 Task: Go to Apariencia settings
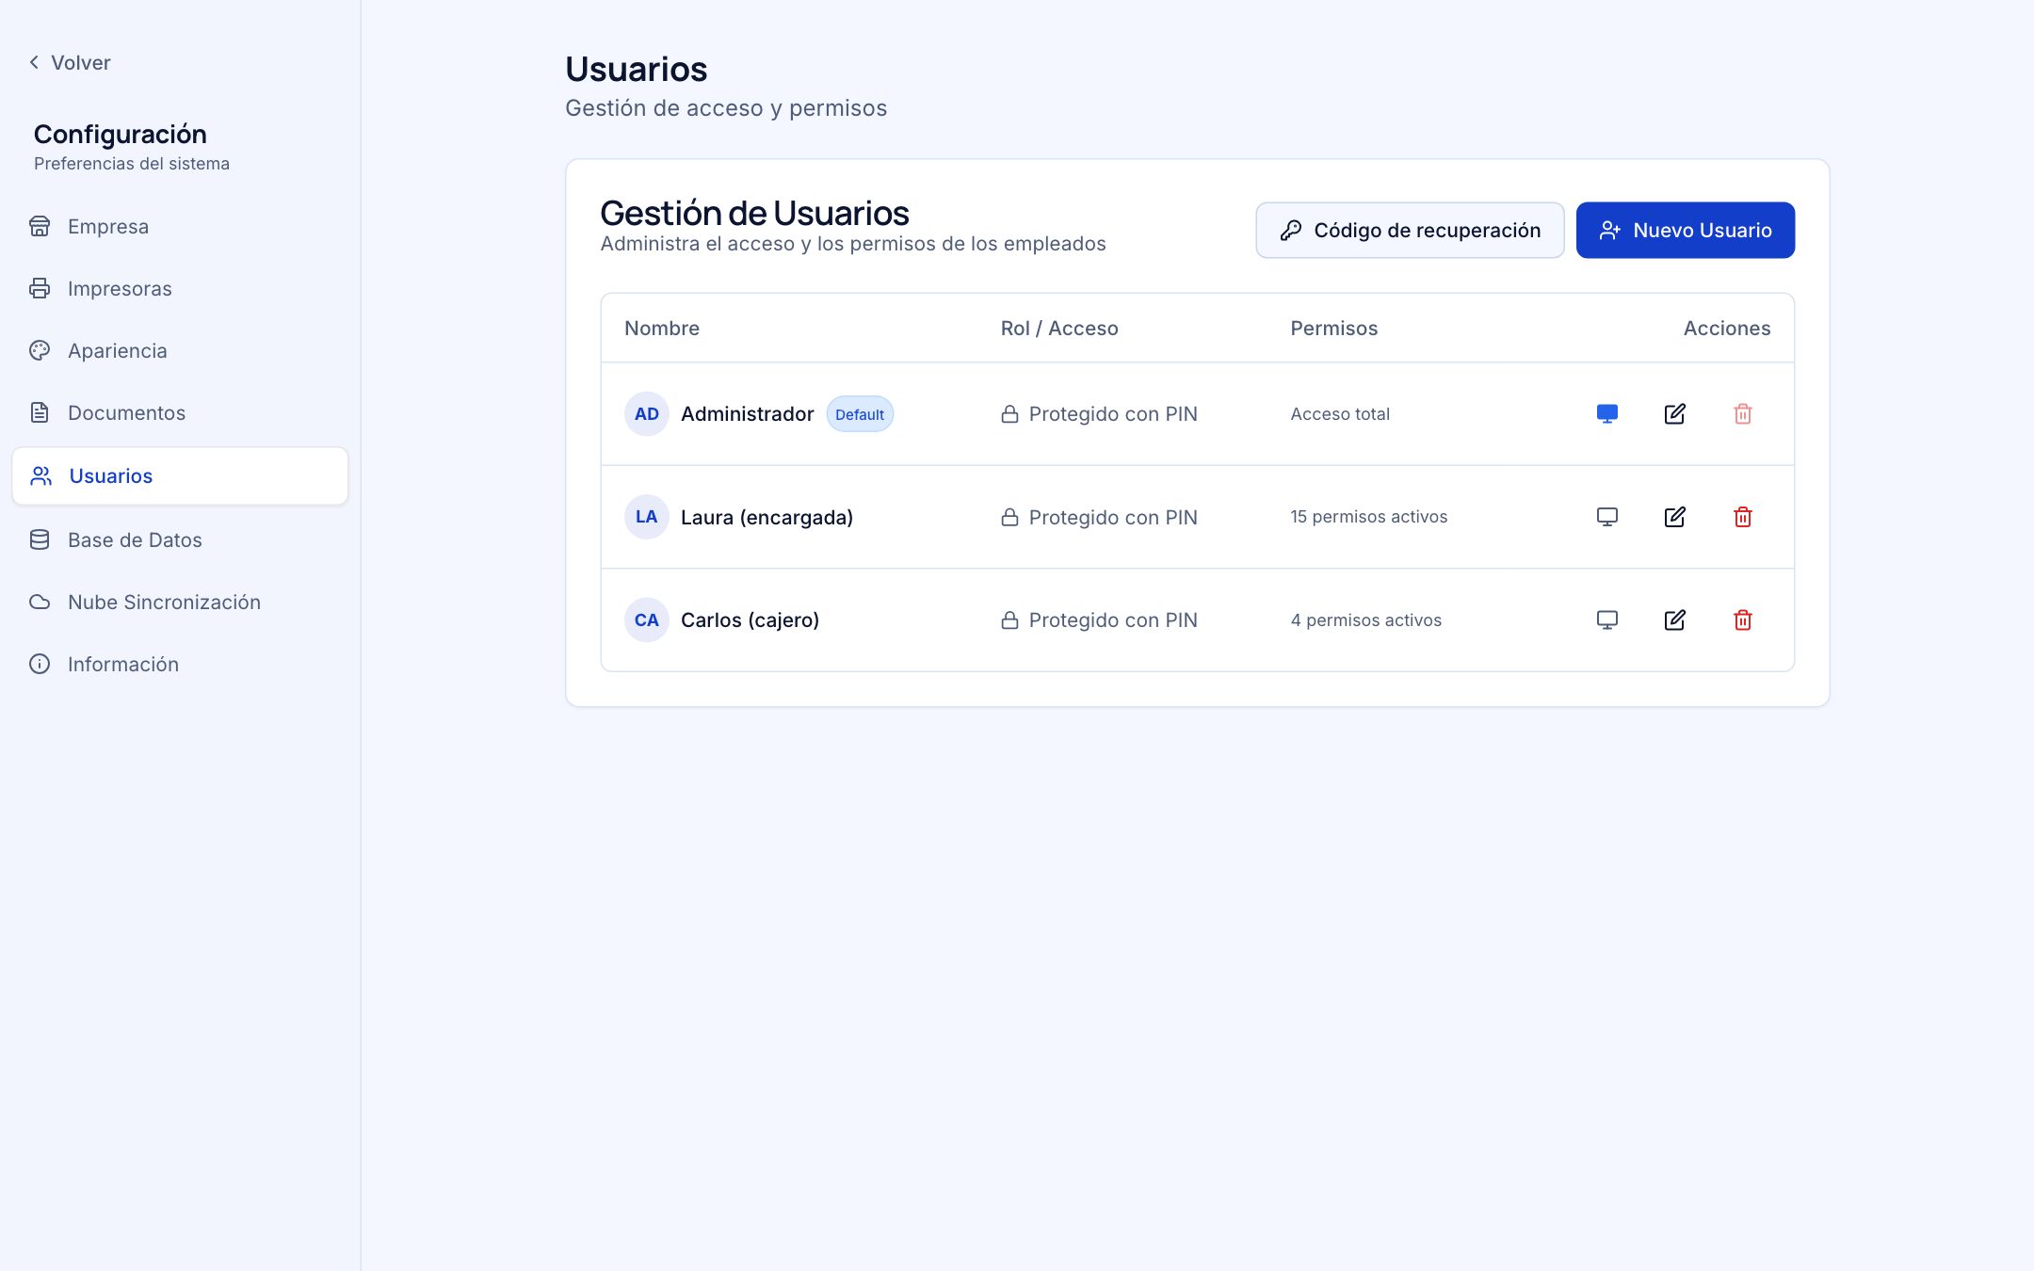pos(180,351)
